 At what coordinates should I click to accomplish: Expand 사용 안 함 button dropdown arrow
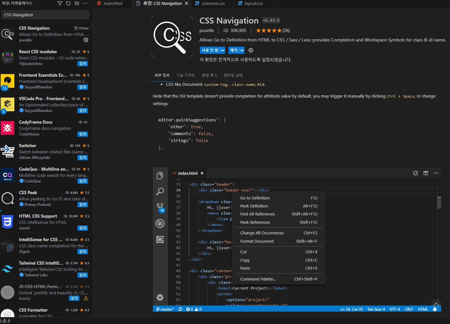[x=223, y=50]
